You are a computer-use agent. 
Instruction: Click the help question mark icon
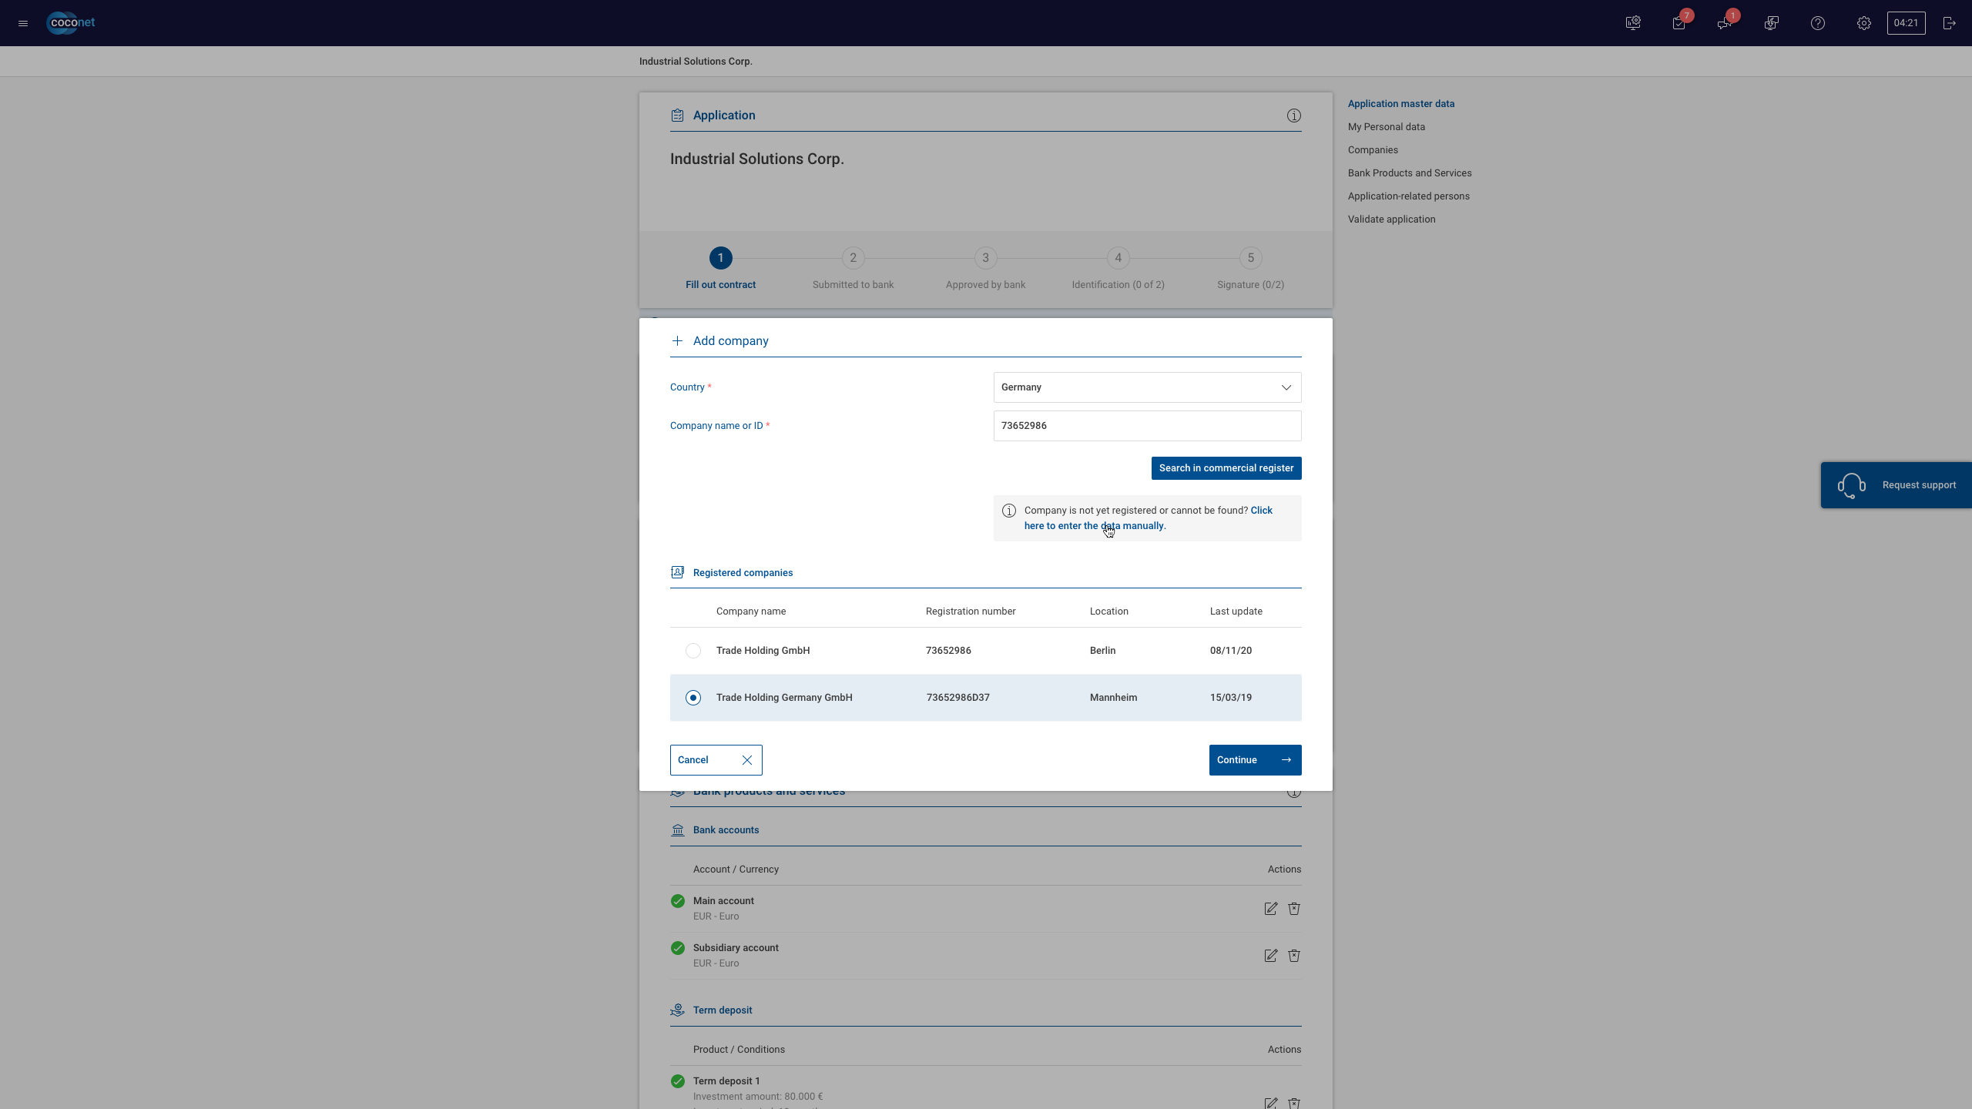[1818, 23]
